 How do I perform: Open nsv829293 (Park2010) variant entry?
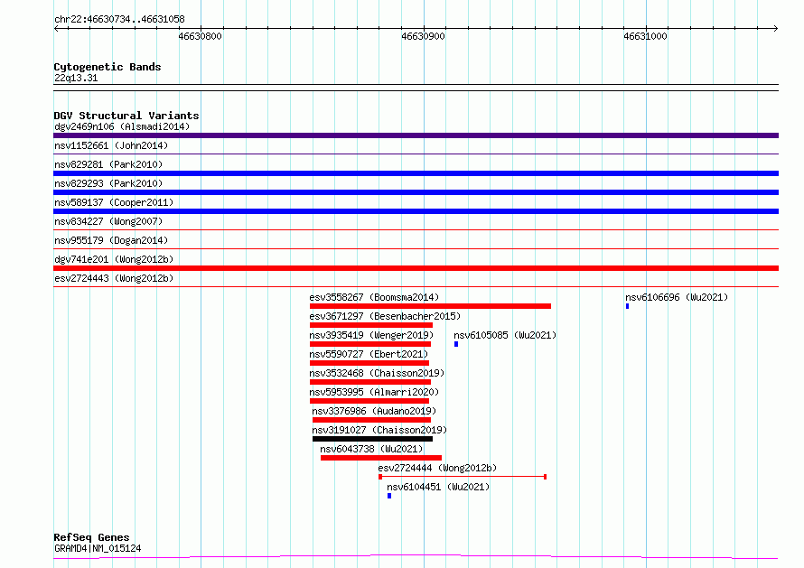pos(108,183)
